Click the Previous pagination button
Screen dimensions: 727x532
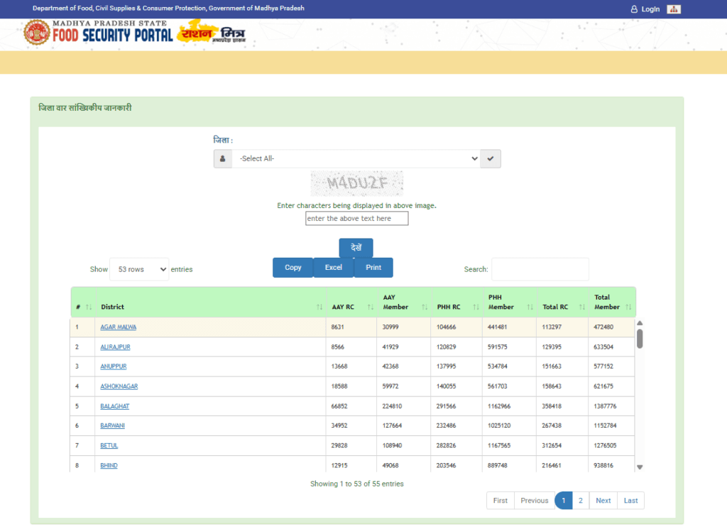coord(534,501)
